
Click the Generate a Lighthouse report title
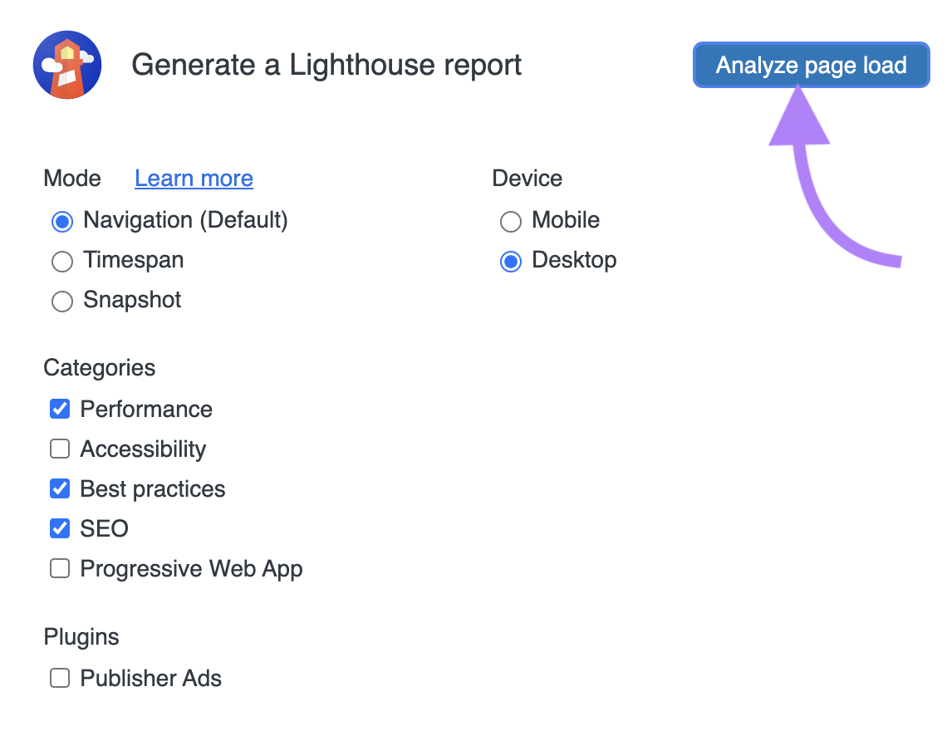click(327, 64)
